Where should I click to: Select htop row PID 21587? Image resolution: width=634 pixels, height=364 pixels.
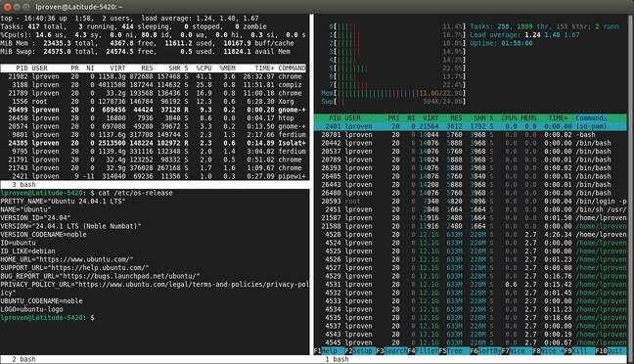(x=471, y=218)
